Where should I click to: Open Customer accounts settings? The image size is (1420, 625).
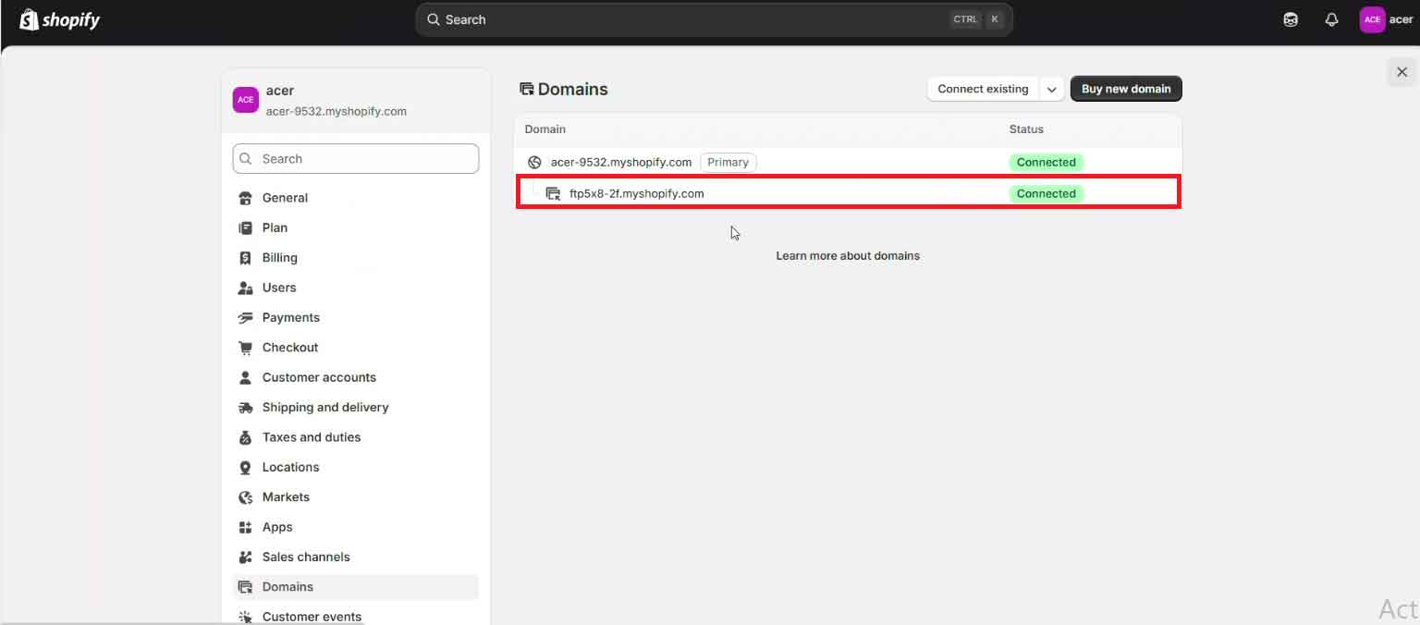click(x=356, y=377)
